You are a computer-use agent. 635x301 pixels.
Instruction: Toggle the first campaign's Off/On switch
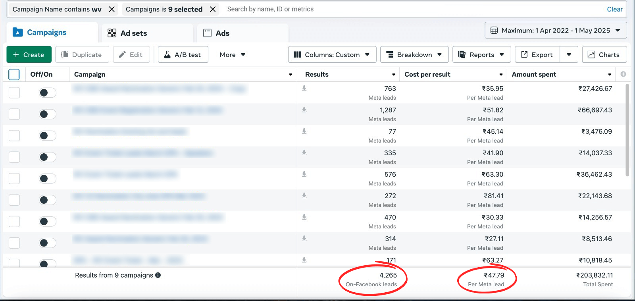coord(47,93)
